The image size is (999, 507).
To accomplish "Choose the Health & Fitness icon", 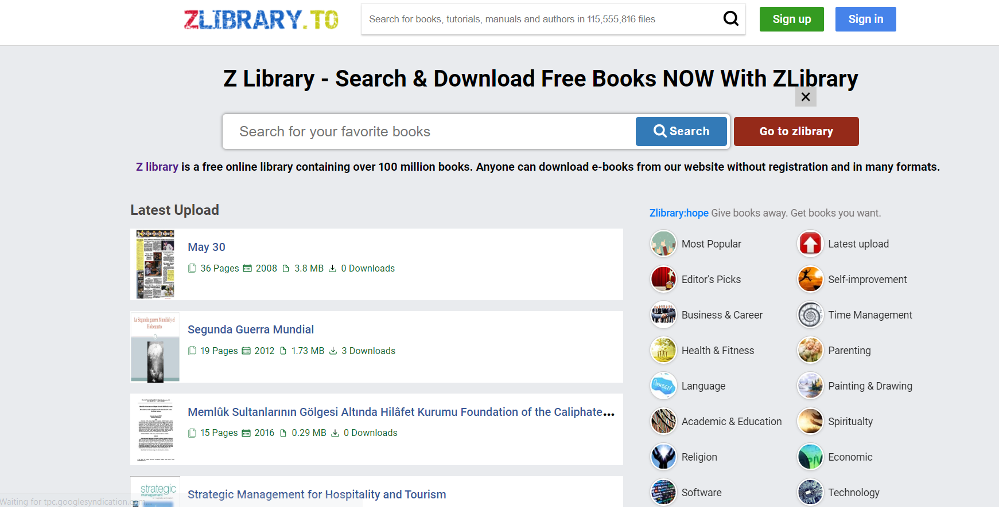I will 663,351.
